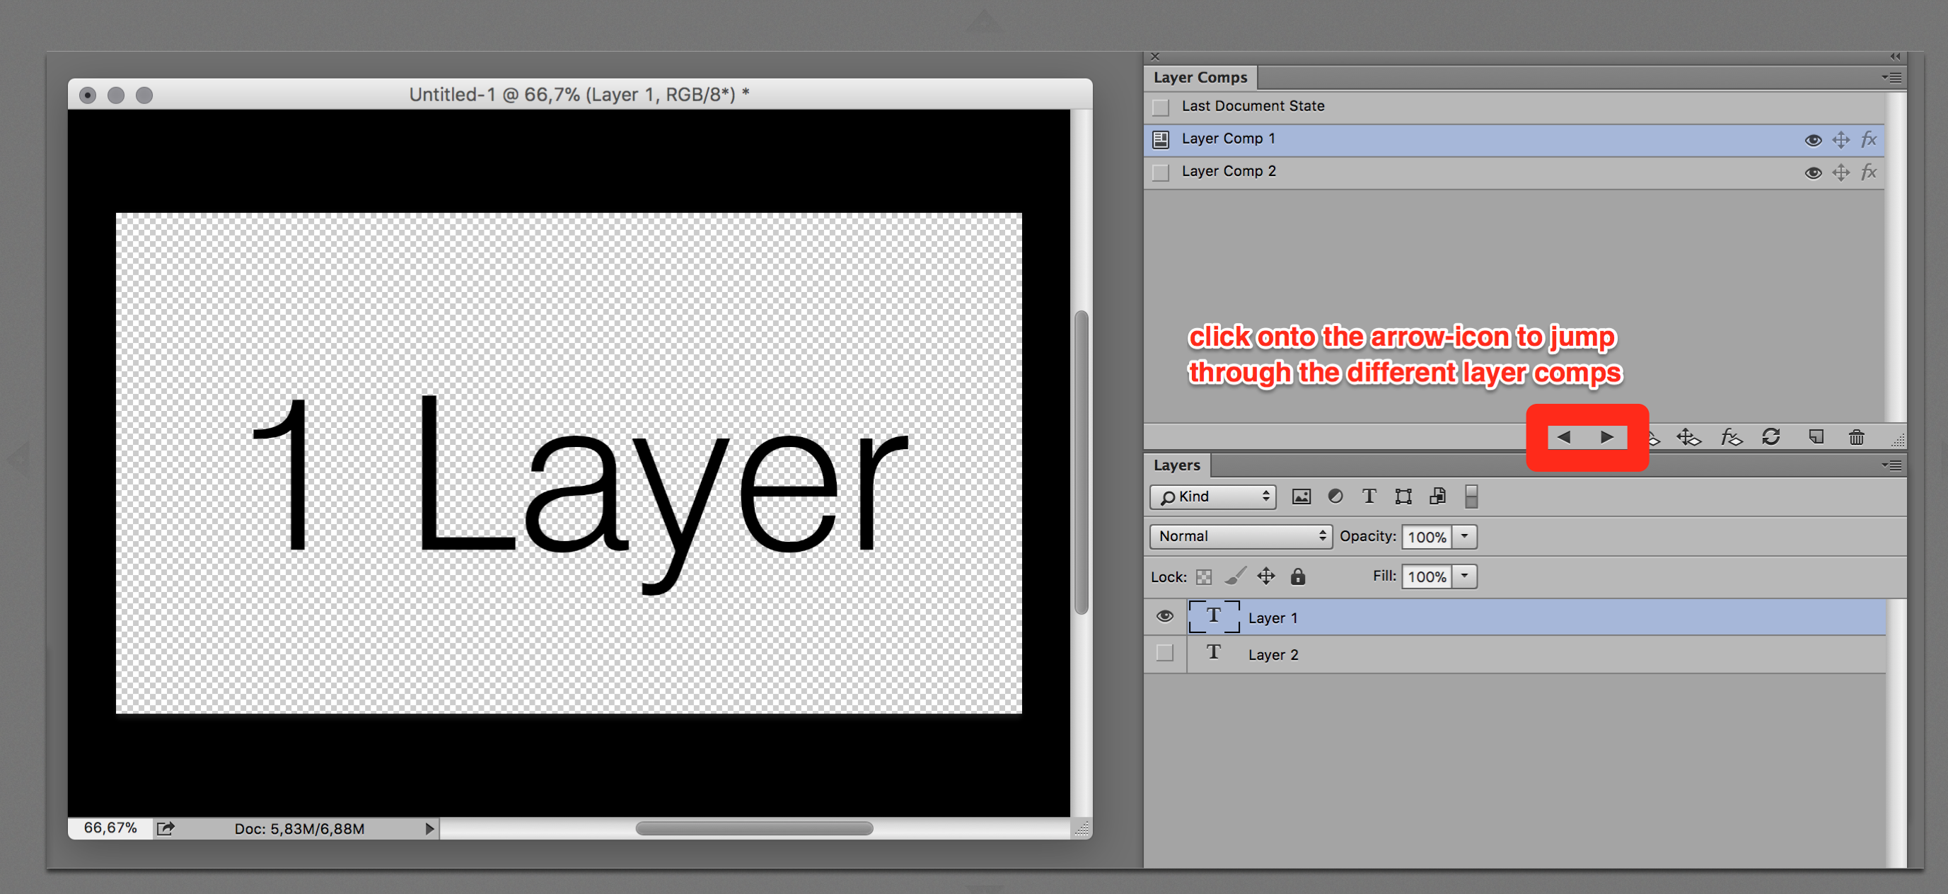
Task: Delete layer comp with trash icon
Action: pos(1857,437)
